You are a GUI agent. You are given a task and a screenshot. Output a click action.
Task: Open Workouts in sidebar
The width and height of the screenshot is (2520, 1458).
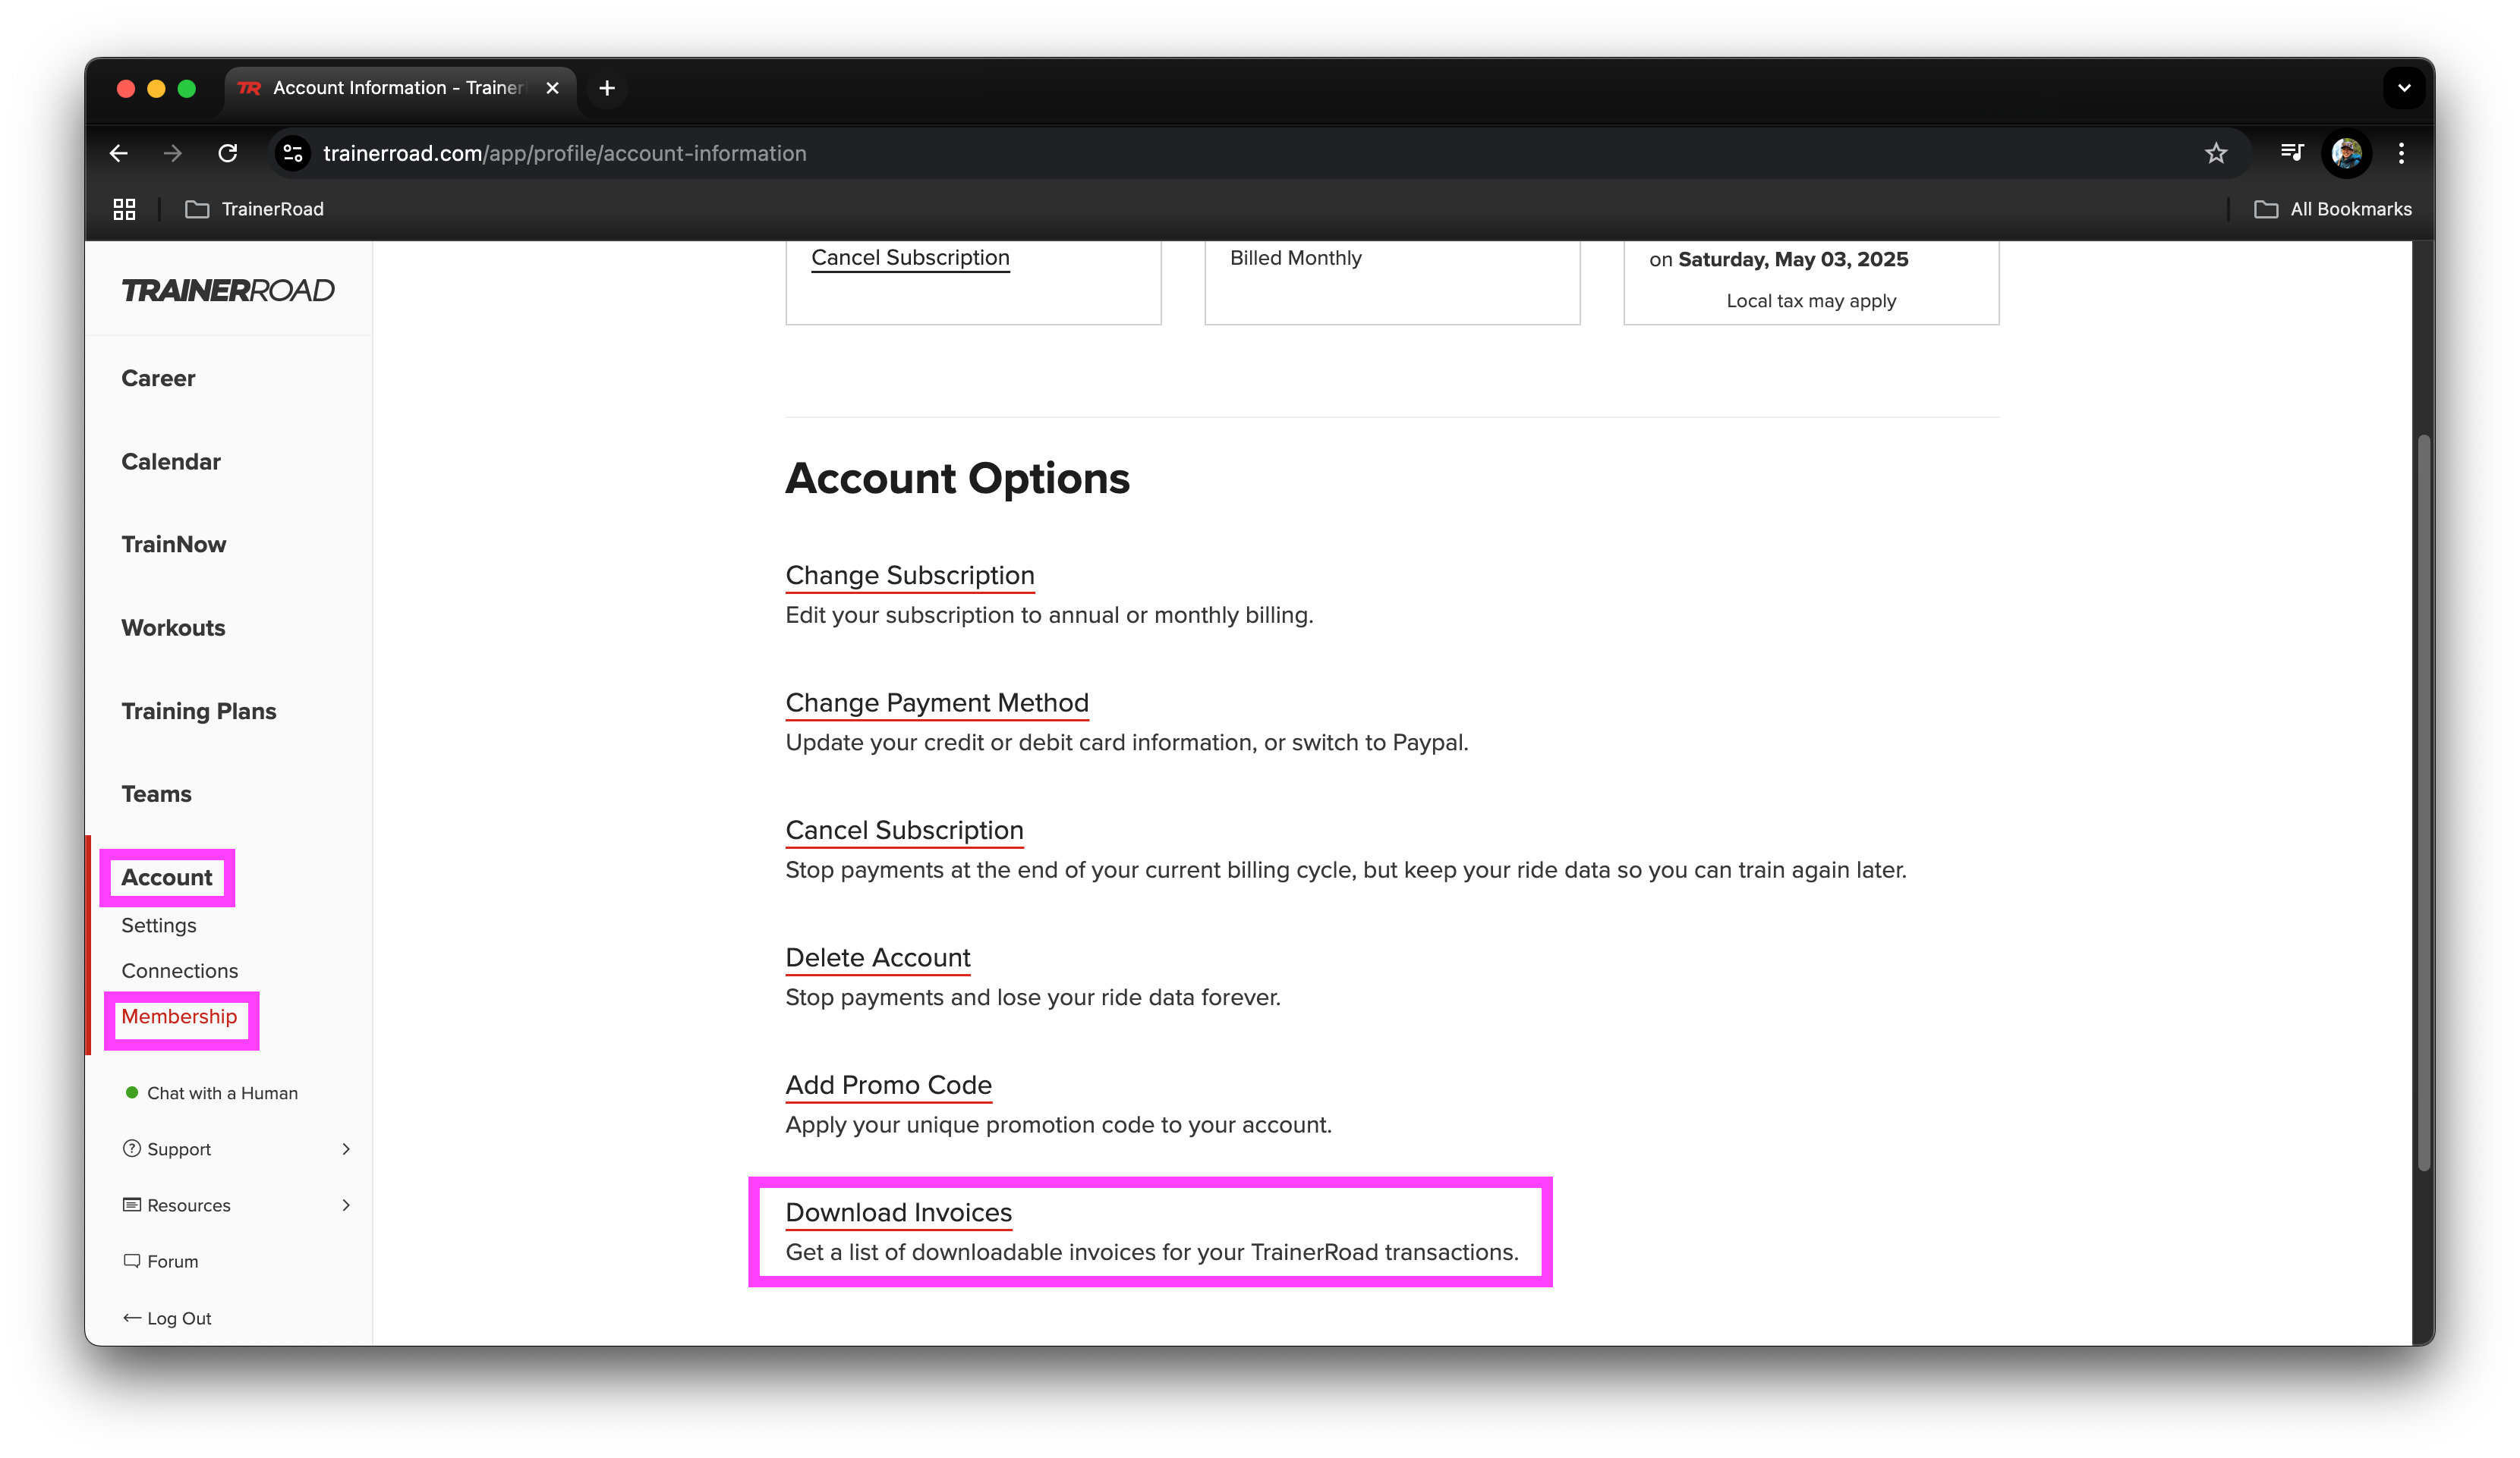173,627
